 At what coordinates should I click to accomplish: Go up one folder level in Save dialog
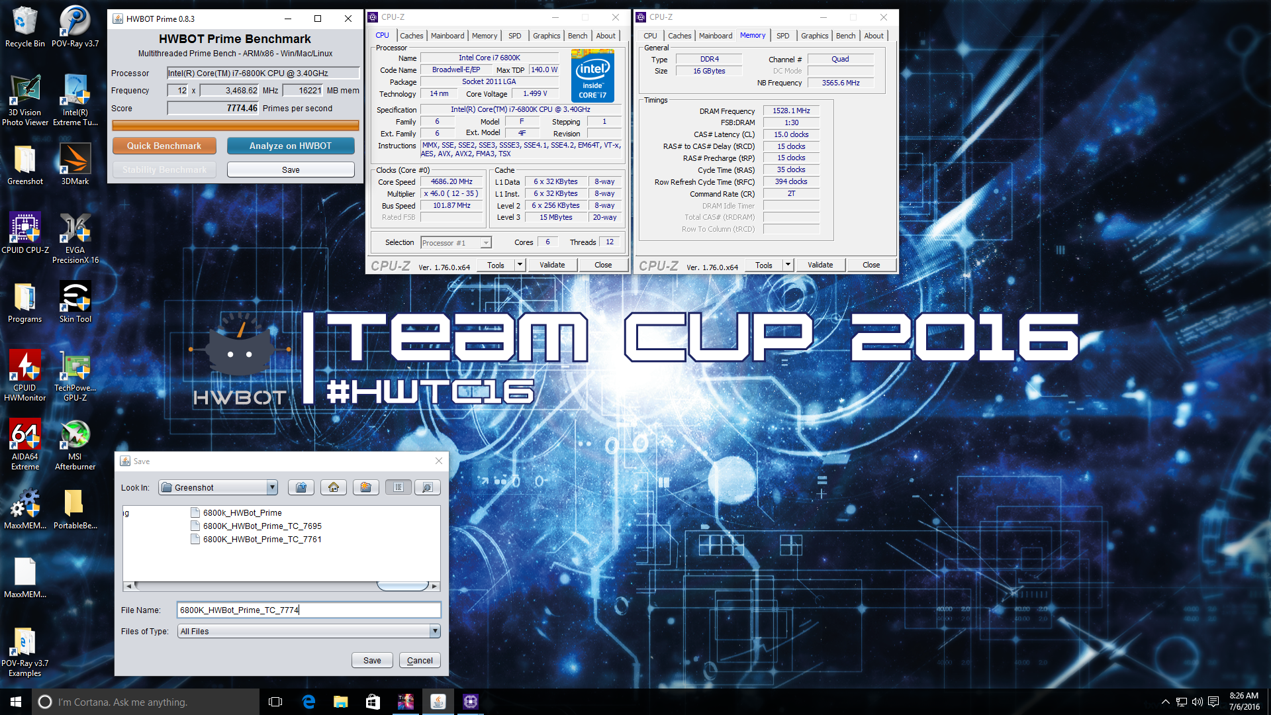(301, 487)
